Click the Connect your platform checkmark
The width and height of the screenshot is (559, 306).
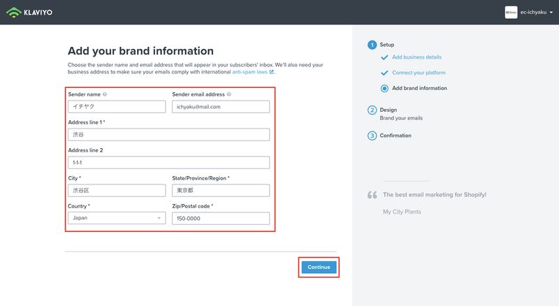pyautogui.click(x=384, y=73)
